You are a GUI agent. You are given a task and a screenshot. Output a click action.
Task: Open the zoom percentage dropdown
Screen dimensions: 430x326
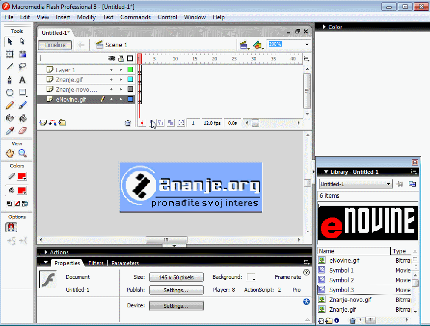tap(307, 44)
